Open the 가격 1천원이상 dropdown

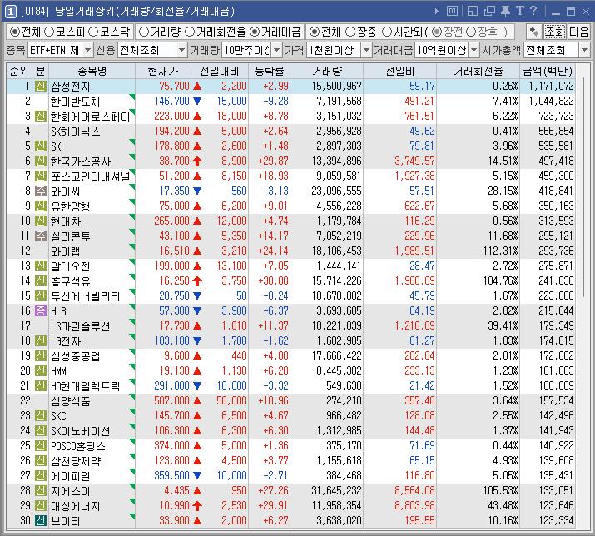pyautogui.click(x=366, y=50)
